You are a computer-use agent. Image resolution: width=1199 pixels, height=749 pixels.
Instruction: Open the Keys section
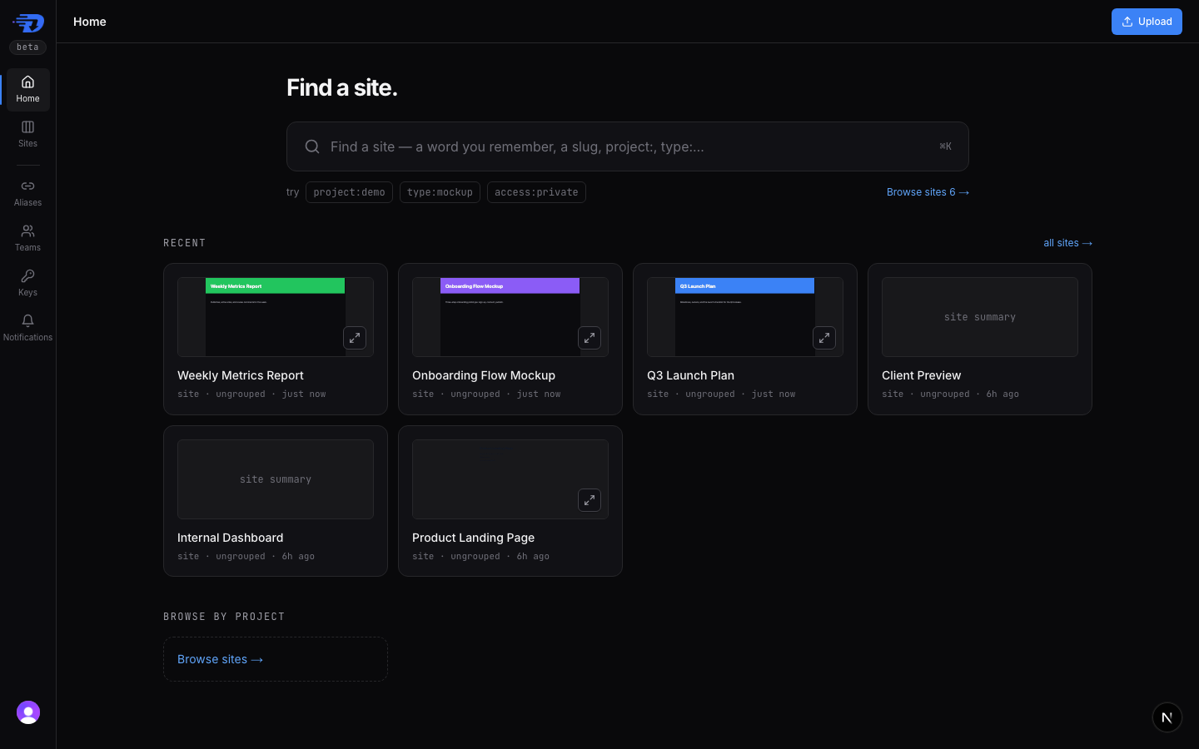[27, 283]
